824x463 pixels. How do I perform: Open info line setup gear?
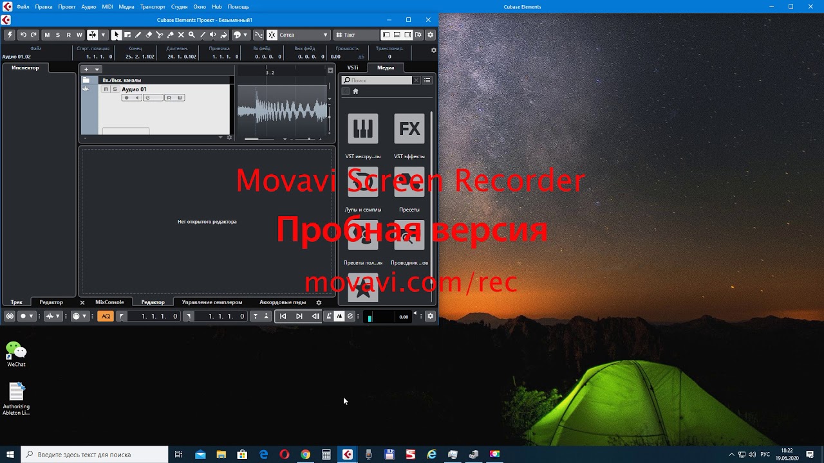pos(433,50)
